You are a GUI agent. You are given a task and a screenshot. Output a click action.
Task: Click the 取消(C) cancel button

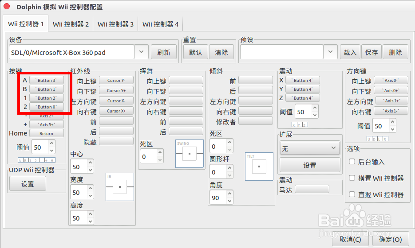click(x=350, y=239)
